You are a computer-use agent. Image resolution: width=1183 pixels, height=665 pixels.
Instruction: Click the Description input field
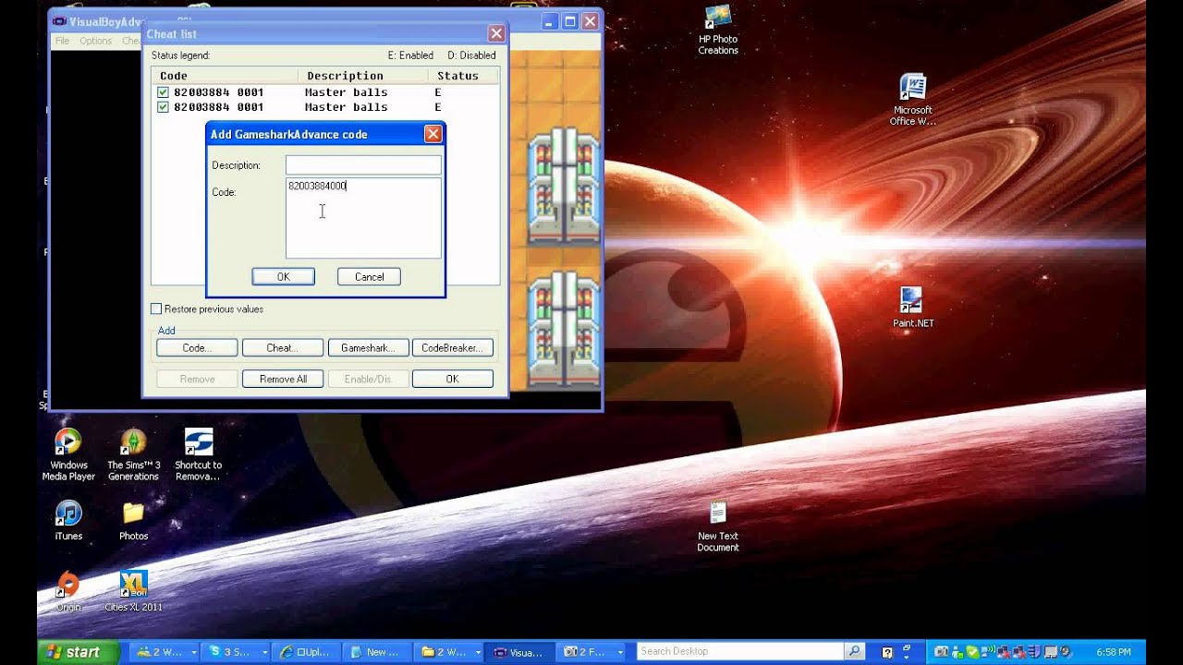(x=363, y=165)
